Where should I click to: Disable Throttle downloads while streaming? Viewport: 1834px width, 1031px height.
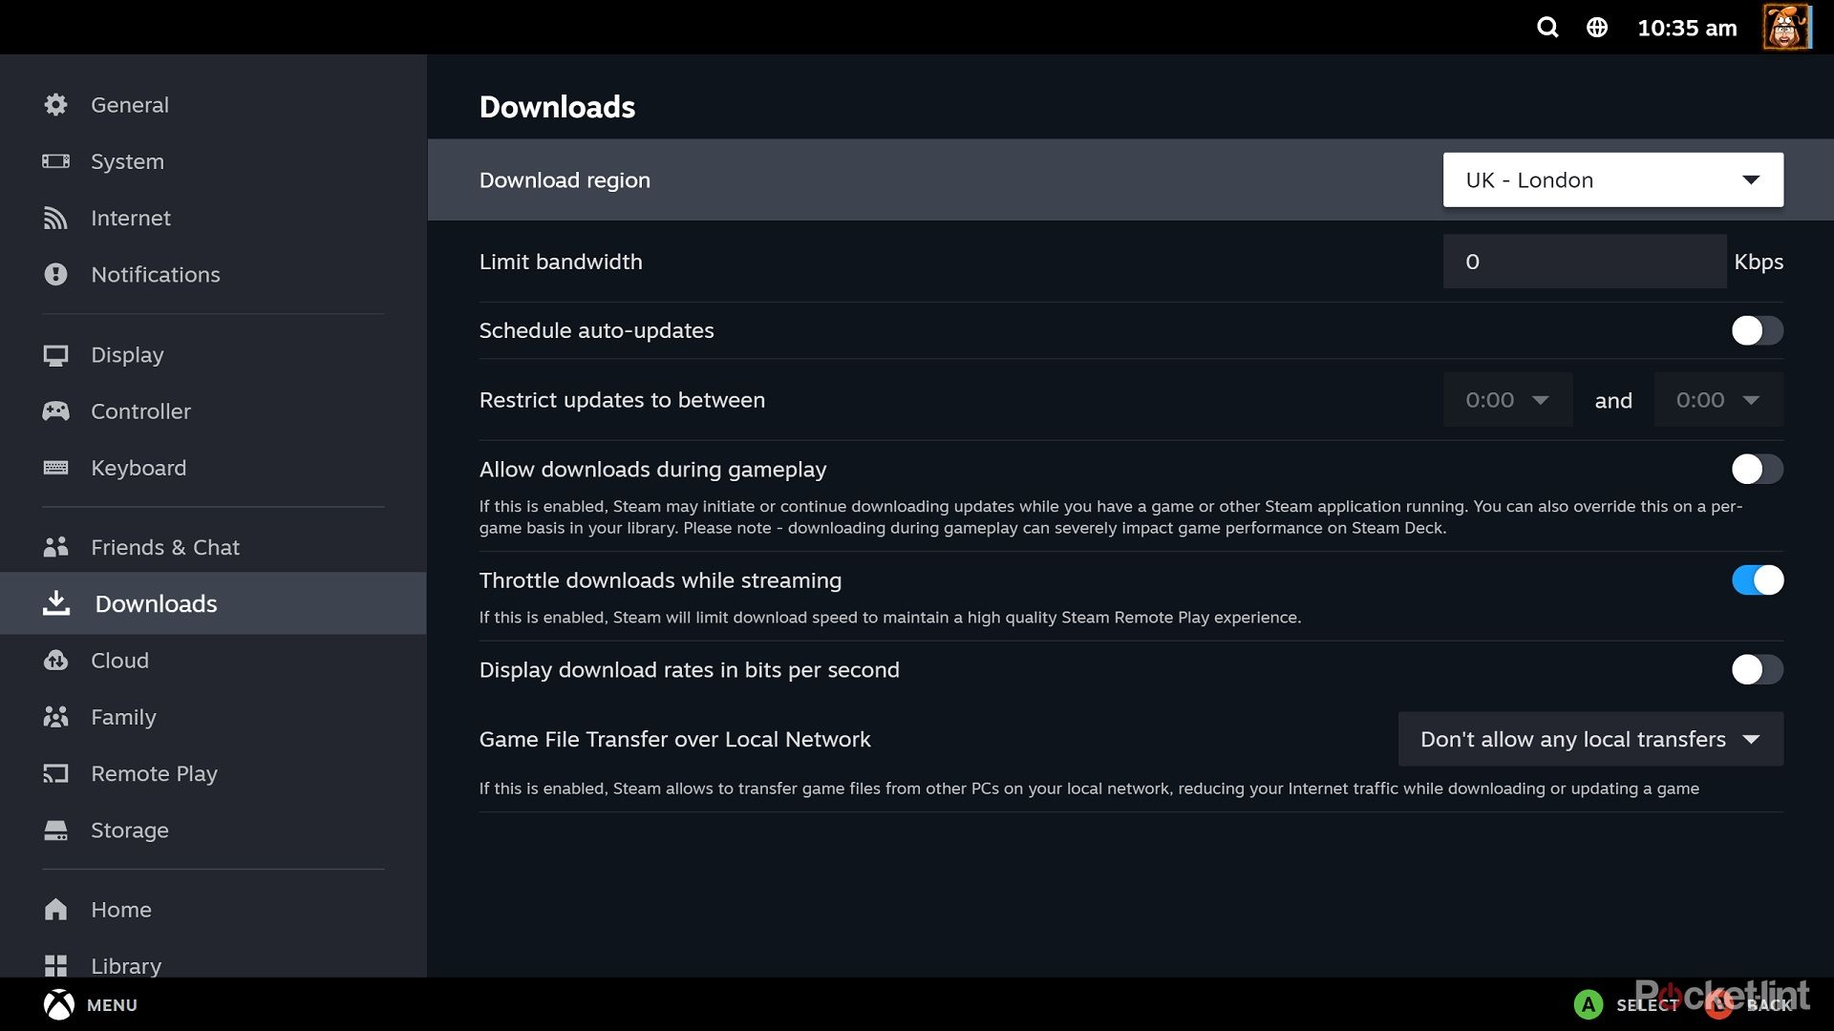coord(1758,580)
